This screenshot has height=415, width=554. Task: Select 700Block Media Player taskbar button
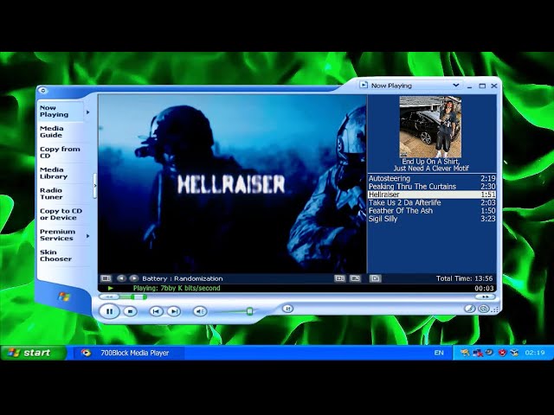click(129, 353)
